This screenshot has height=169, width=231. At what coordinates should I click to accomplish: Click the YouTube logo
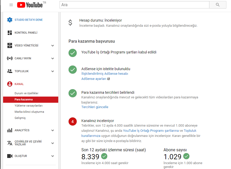point(30,5)
